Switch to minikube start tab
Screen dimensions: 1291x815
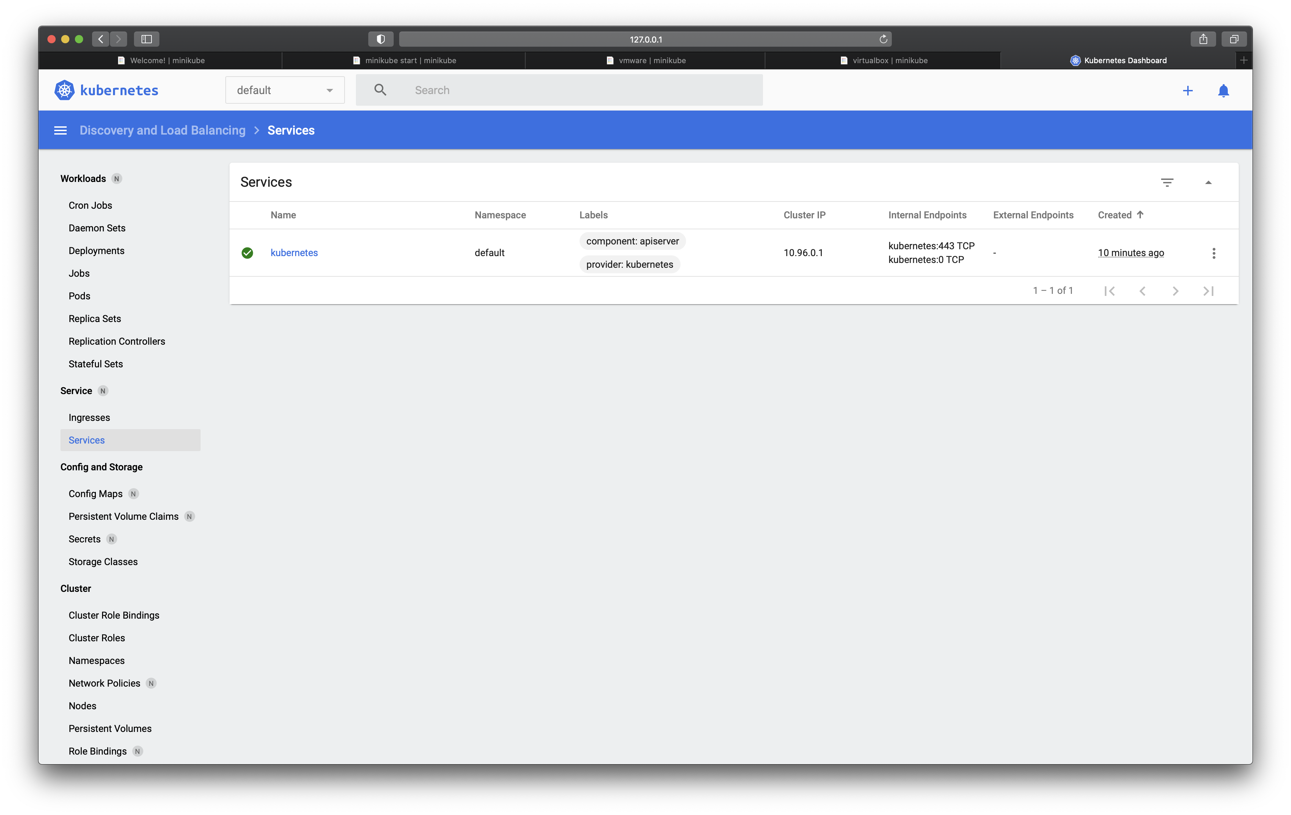pos(404,60)
